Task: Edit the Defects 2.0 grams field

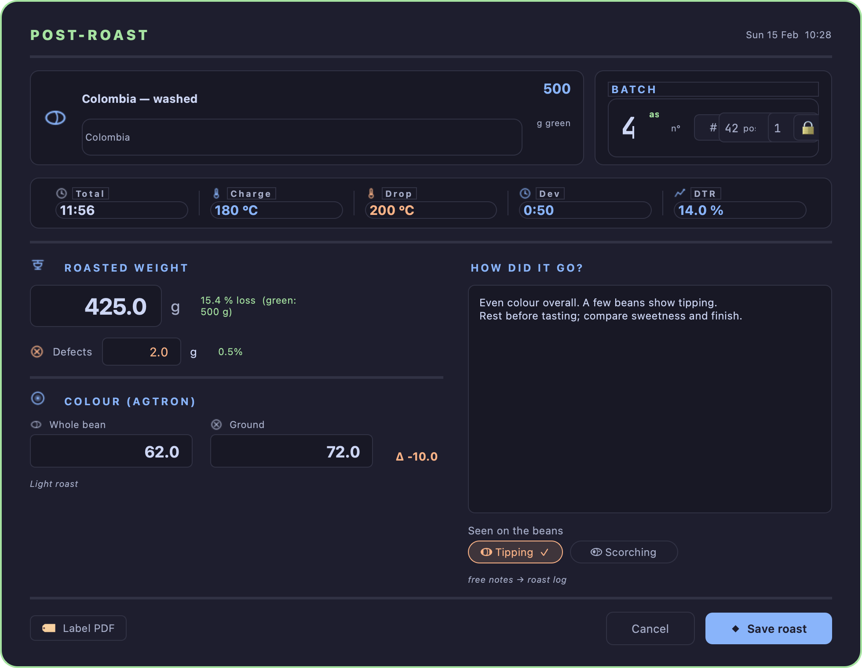Action: point(142,352)
